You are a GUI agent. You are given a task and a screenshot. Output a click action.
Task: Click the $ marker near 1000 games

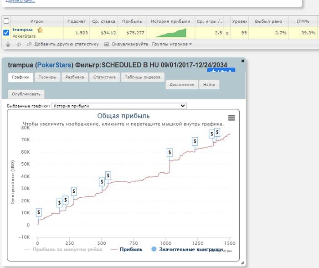coord(170,152)
